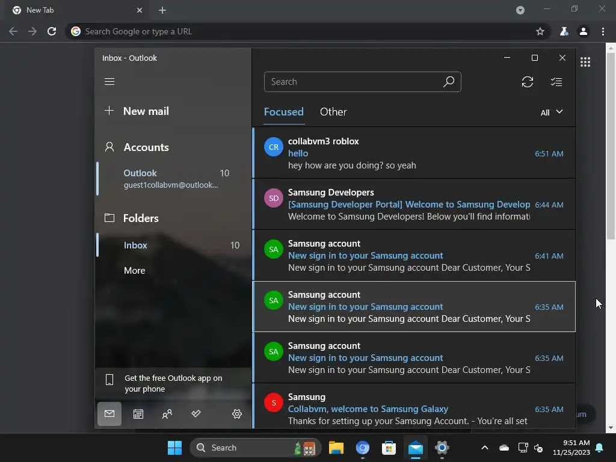Close the New Tab tab

point(140,10)
